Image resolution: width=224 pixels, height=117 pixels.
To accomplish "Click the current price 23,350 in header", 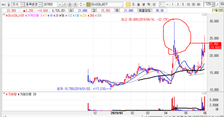I will [11, 11].
